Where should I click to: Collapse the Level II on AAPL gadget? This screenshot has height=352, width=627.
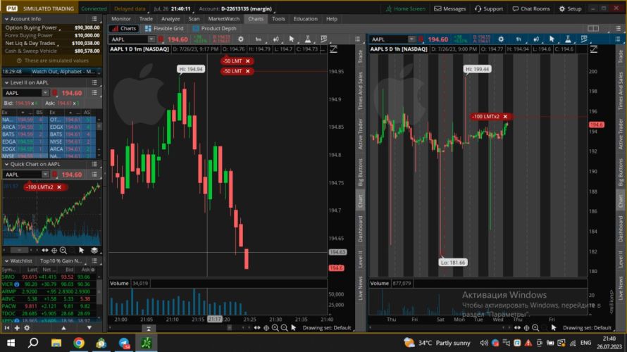[x=6, y=82]
